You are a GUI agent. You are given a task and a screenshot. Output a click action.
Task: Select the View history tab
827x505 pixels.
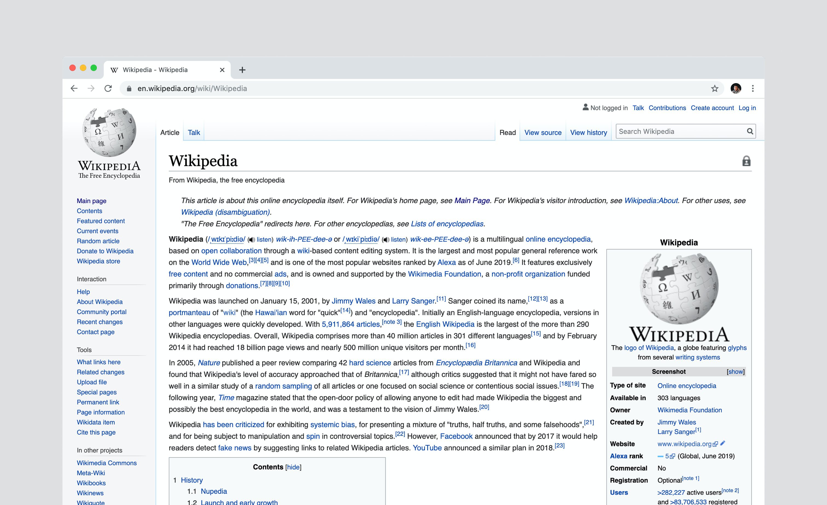tap(588, 132)
